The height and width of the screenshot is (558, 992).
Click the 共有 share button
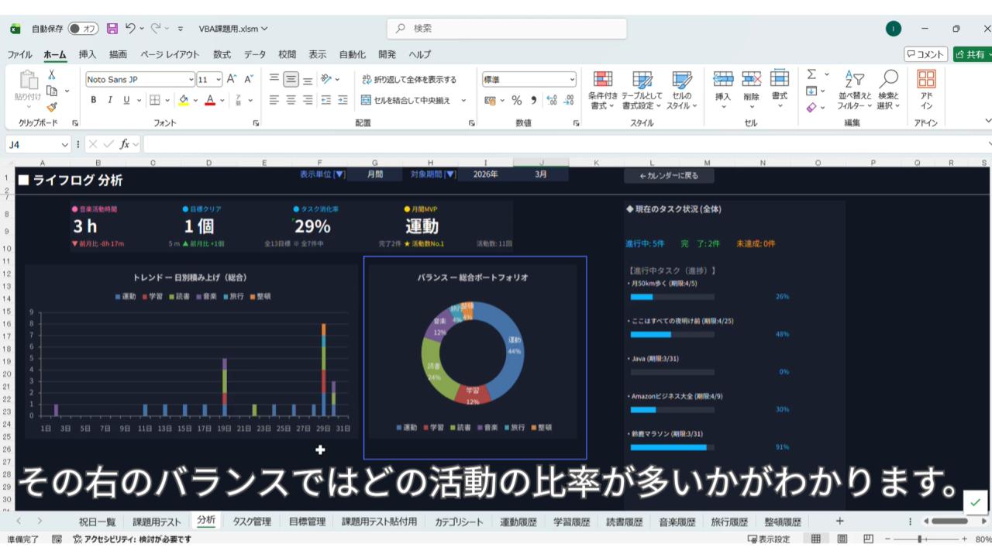pos(973,54)
